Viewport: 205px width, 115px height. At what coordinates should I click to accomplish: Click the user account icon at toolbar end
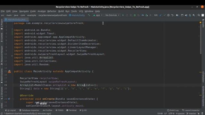203,15
